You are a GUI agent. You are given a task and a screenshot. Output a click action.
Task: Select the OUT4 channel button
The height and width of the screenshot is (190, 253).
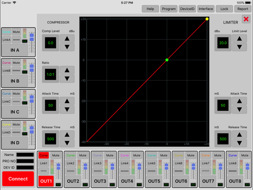[x=127, y=181]
